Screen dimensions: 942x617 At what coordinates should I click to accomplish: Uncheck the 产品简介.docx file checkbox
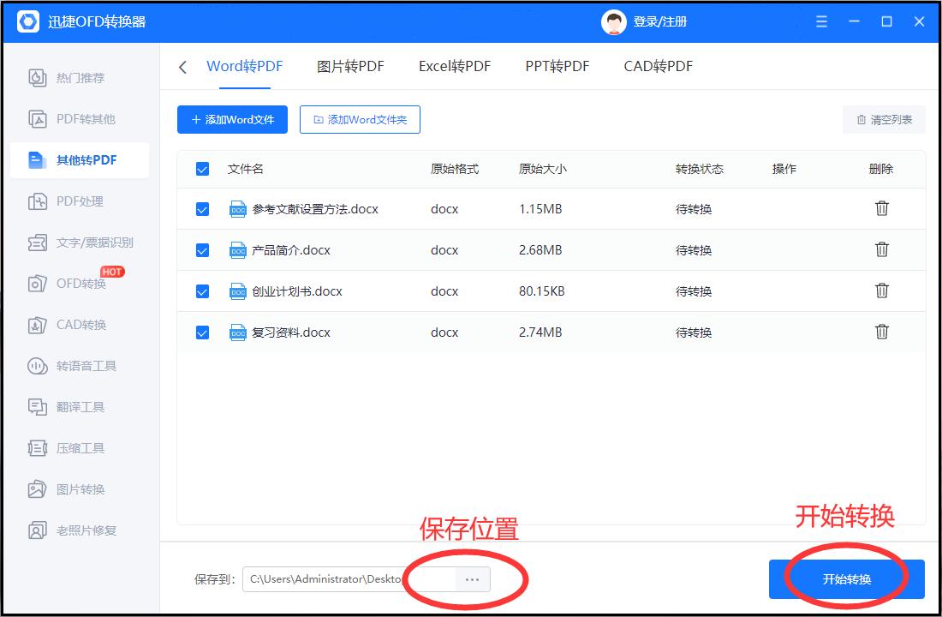pos(202,249)
